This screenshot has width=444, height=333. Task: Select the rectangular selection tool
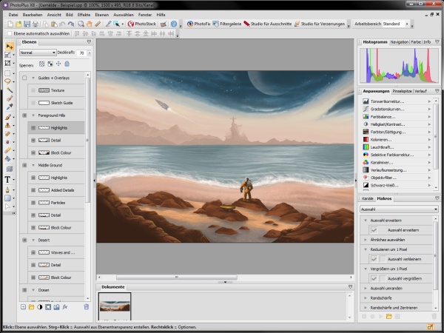pyautogui.click(x=7, y=73)
